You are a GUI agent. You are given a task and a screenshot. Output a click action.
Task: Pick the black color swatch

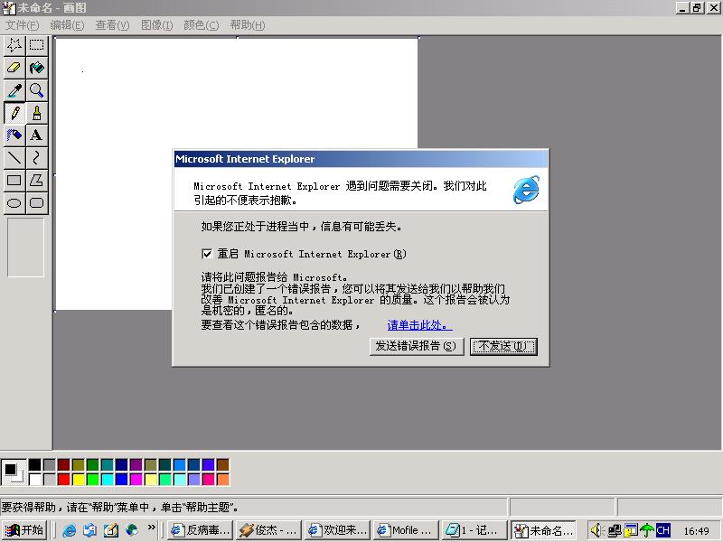tap(34, 464)
